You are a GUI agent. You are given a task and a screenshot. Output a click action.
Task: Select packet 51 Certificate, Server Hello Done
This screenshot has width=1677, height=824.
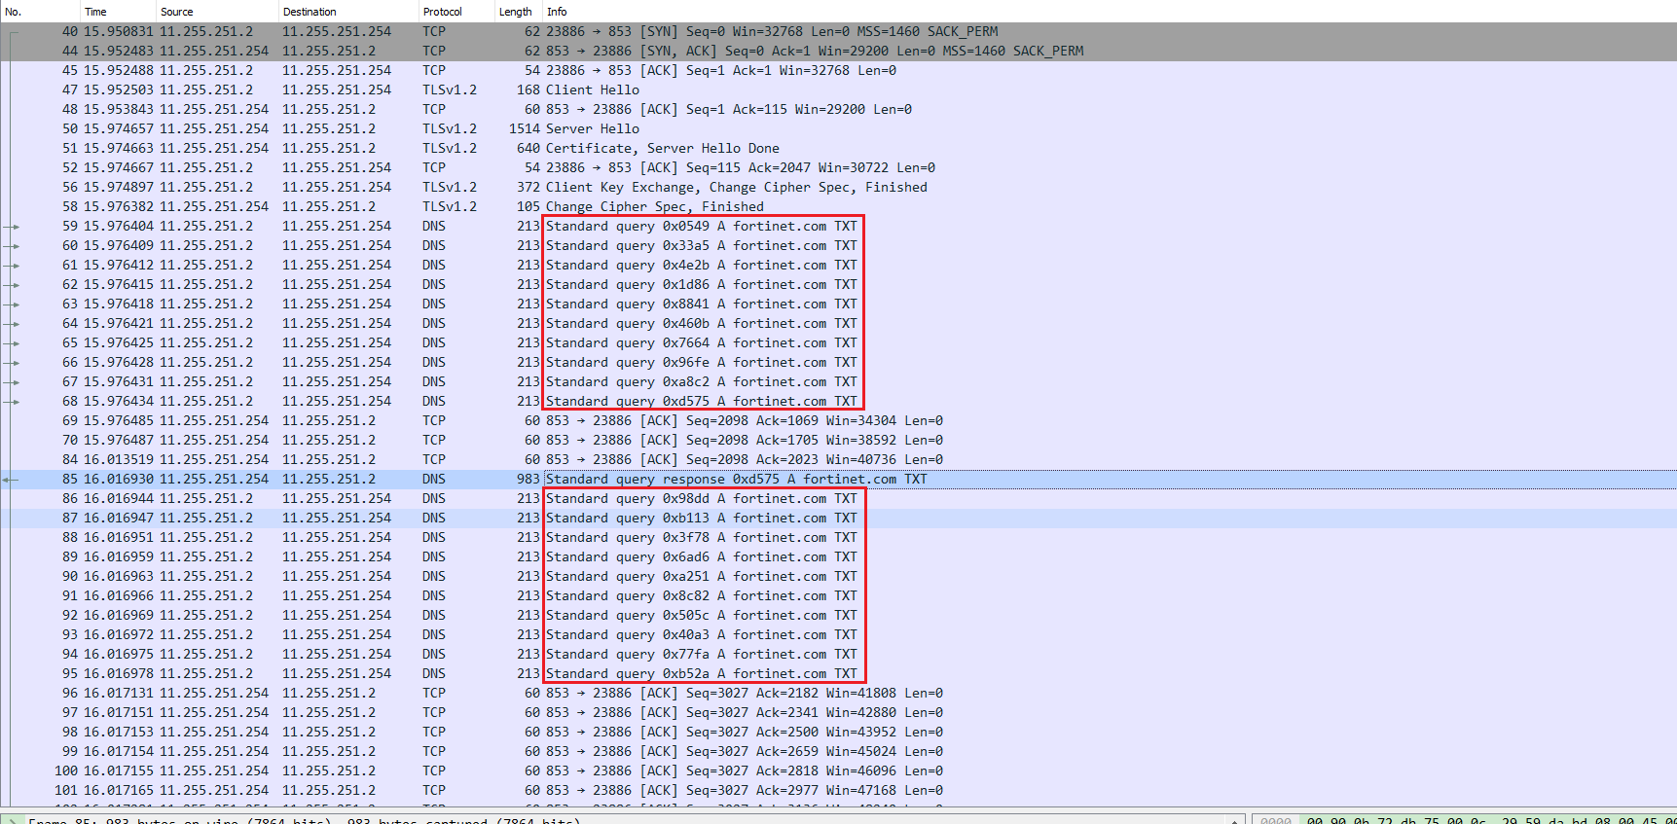pos(838,148)
